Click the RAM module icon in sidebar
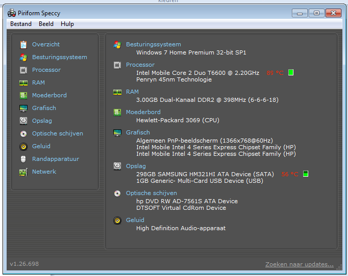The width and height of the screenshot is (348, 276). [23, 83]
